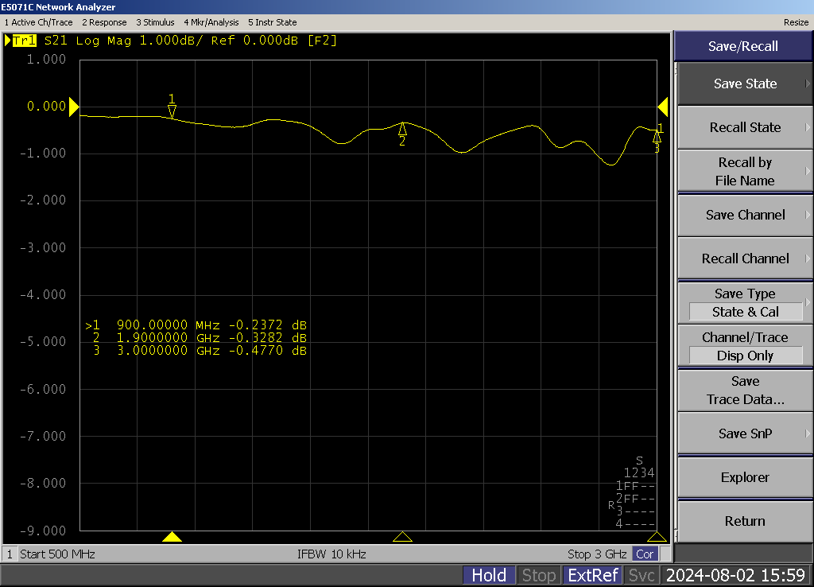
Task: Toggle the Hold status indicator
Action: pyautogui.click(x=489, y=575)
